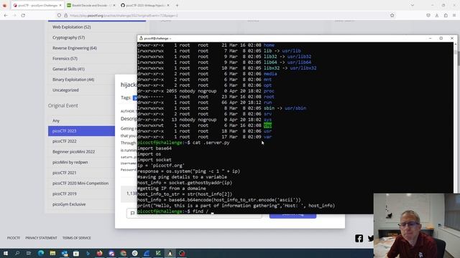Open Firefox downloads panel
460x258 pixels.
tap(437, 15)
